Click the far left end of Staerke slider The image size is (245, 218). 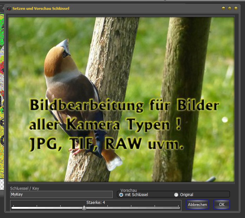click(12, 208)
